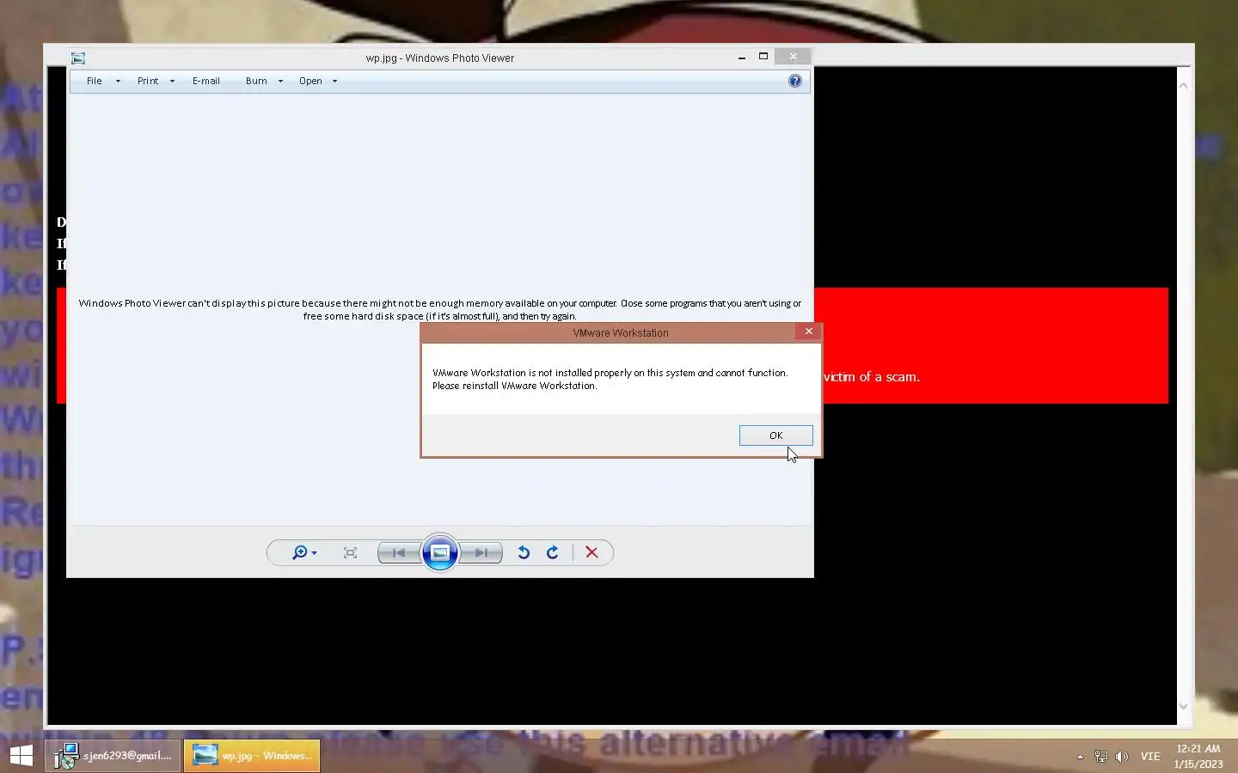Close the Windows Photo Viewer window
Viewport: 1238px width, 773px height.
[794, 57]
